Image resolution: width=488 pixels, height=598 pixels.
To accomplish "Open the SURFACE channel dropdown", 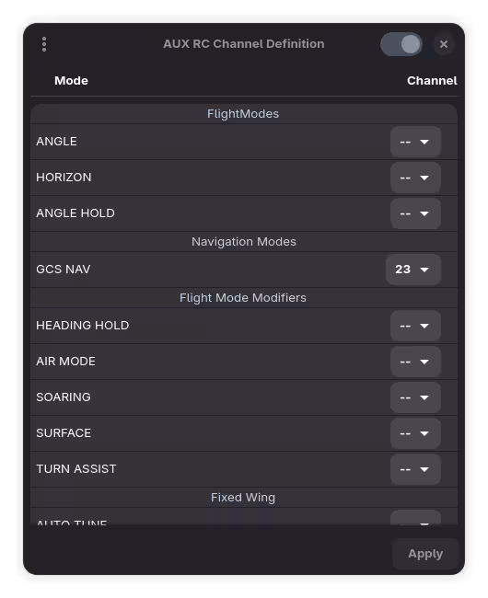I will 415,433.
